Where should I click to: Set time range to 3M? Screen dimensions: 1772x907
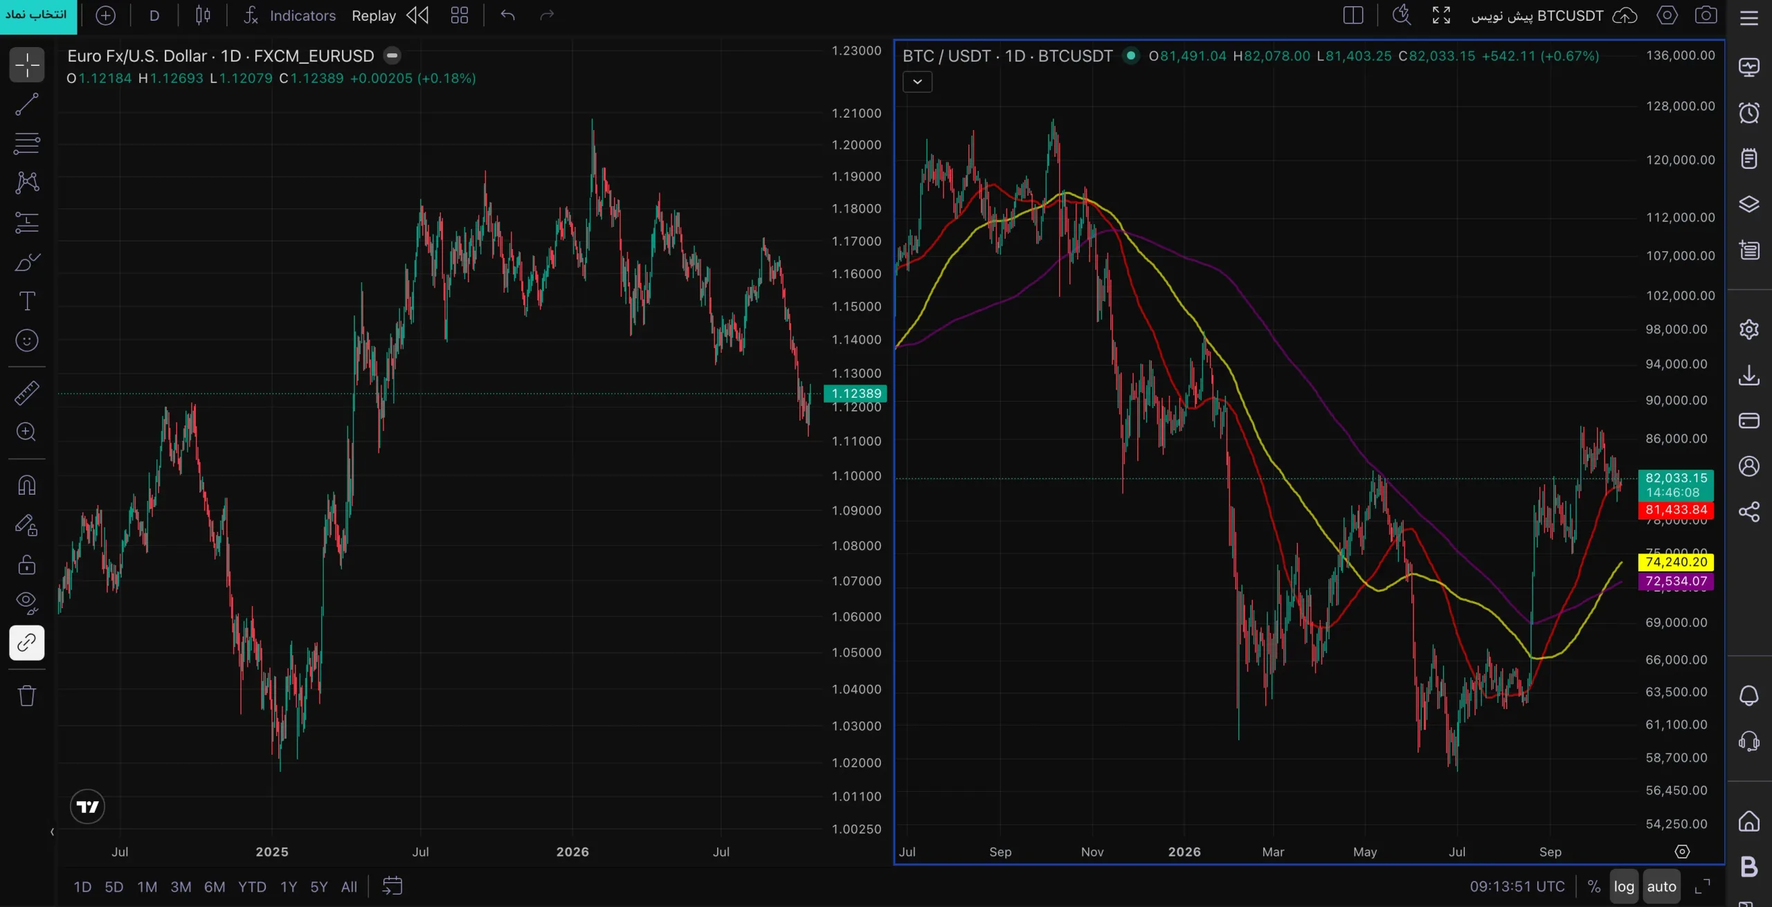(181, 886)
